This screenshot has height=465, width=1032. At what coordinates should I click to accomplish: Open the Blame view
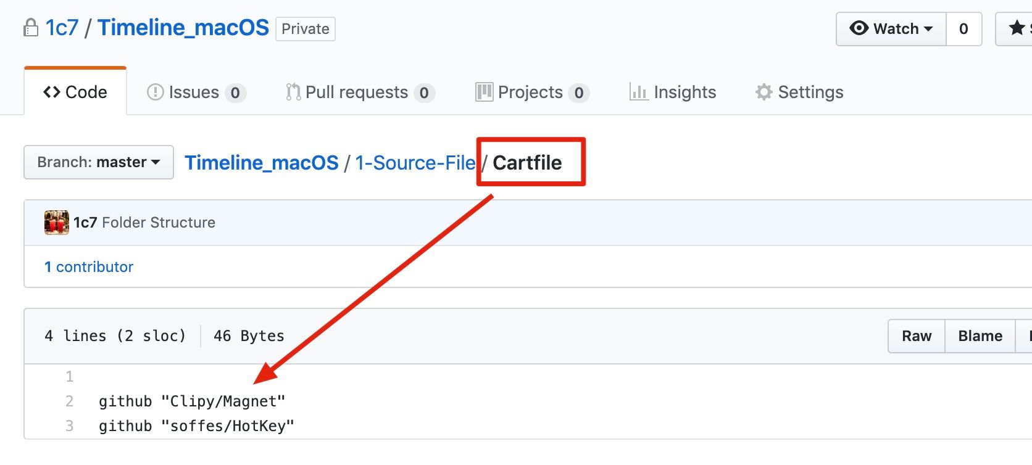click(980, 336)
